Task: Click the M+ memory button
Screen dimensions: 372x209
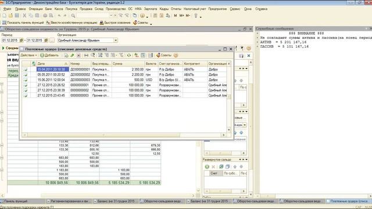Action: (182, 16)
